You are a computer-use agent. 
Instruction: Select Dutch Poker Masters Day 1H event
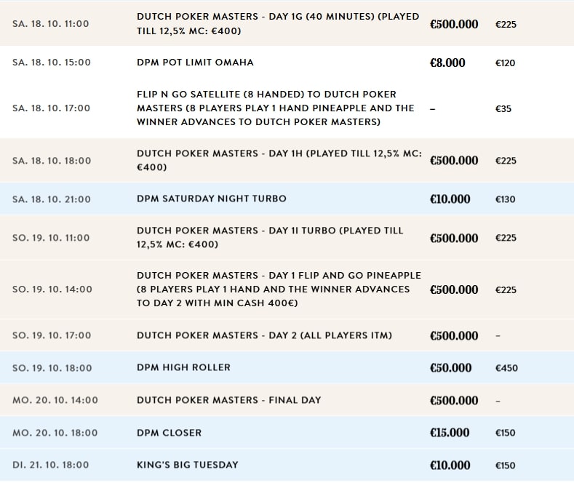click(279, 160)
